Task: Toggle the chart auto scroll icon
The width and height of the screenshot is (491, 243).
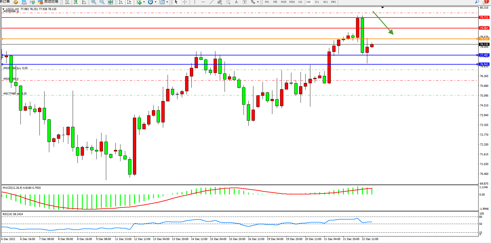Action: tap(121, 2)
